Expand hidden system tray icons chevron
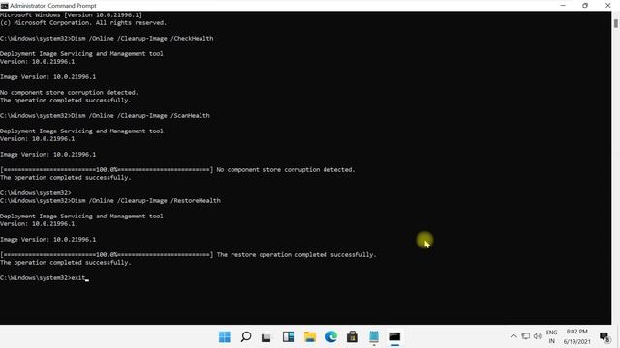The height and width of the screenshot is (348, 620). [x=513, y=336]
